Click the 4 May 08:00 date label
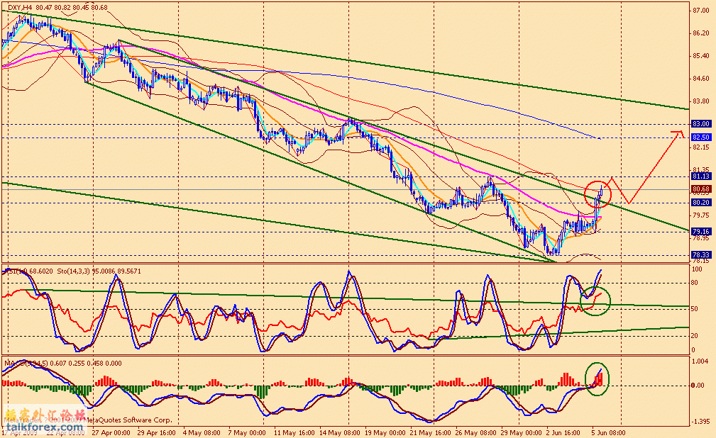Image resolution: width=716 pixels, height=438 pixels. click(x=202, y=432)
